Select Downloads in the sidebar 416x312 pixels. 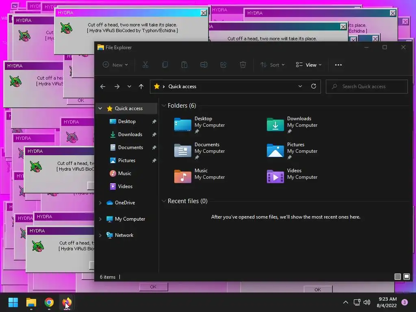(x=130, y=134)
